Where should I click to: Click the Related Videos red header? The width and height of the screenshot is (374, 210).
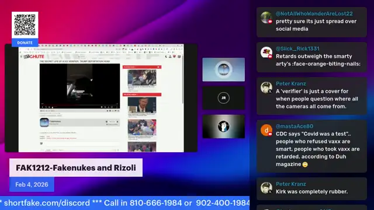pyautogui.click(x=142, y=94)
